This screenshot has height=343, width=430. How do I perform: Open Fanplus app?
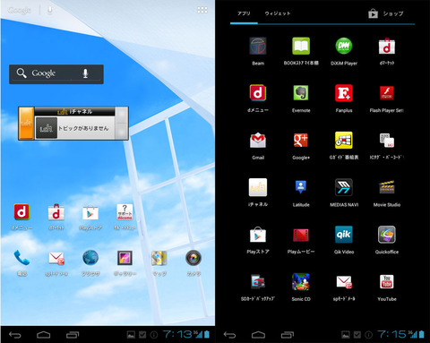(344, 93)
